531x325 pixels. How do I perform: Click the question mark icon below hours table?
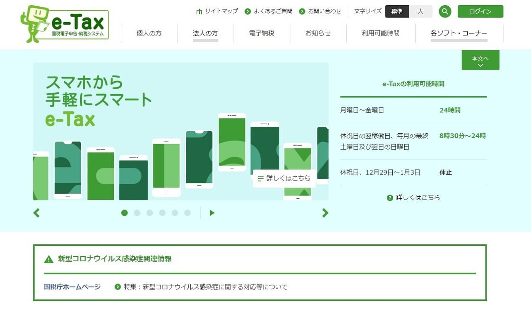click(390, 198)
